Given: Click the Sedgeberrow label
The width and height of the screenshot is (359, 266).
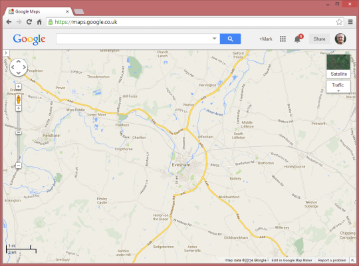Looking at the screenshot, I should tap(164, 247).
